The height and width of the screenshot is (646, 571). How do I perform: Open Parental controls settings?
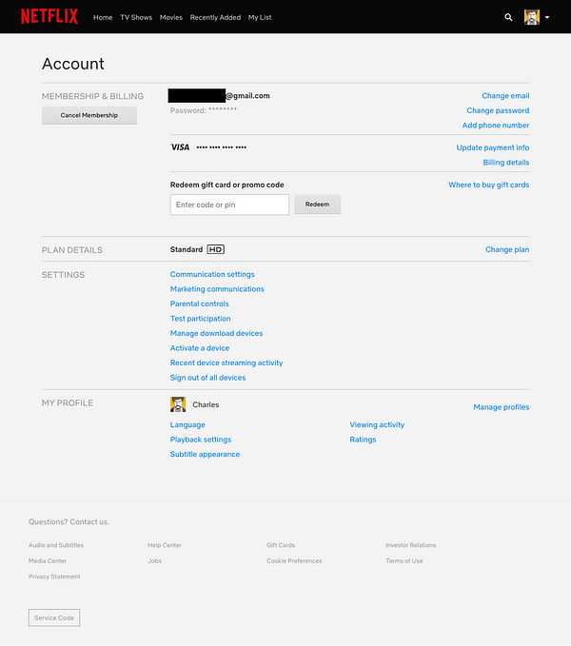(200, 303)
